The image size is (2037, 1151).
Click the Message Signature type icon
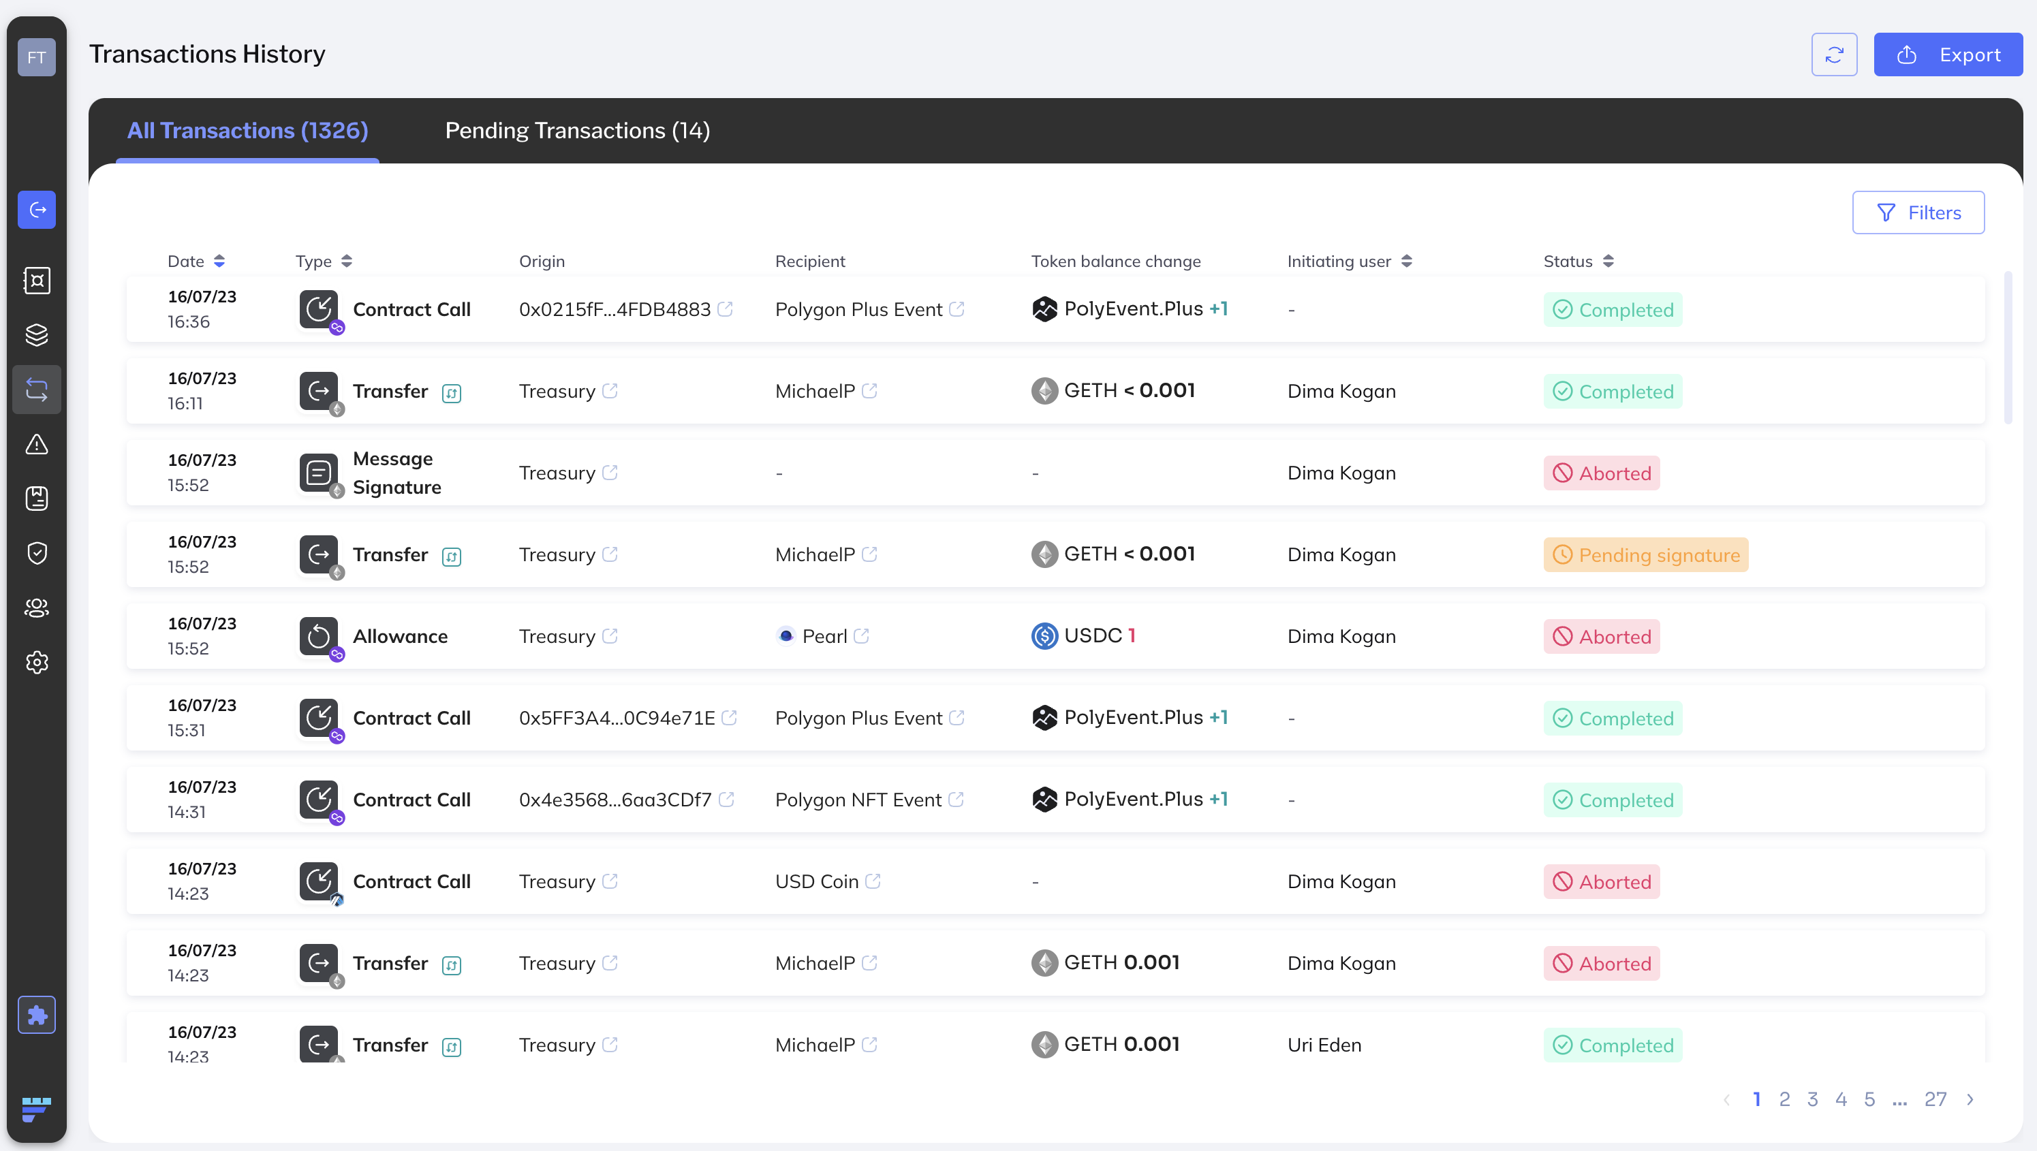[x=319, y=473]
